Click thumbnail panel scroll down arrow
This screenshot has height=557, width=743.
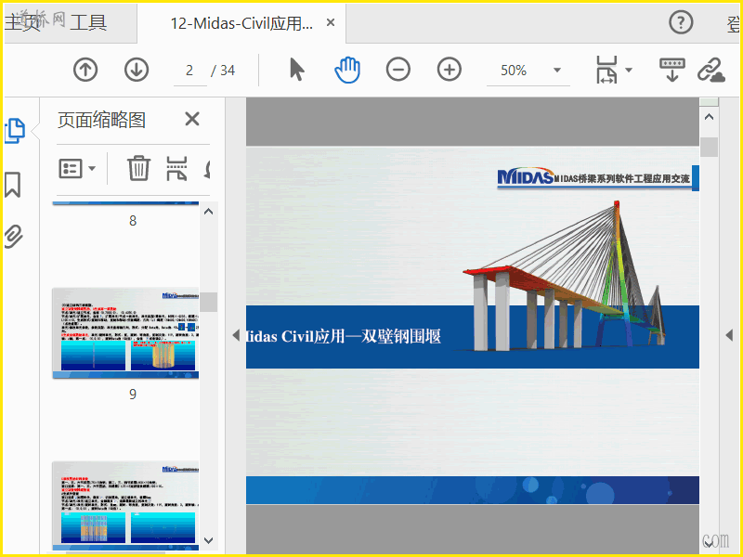click(208, 540)
